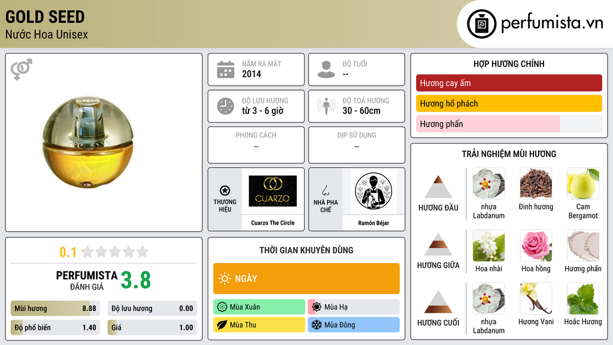Click the Hương hổ phách yellow bar

tap(509, 103)
